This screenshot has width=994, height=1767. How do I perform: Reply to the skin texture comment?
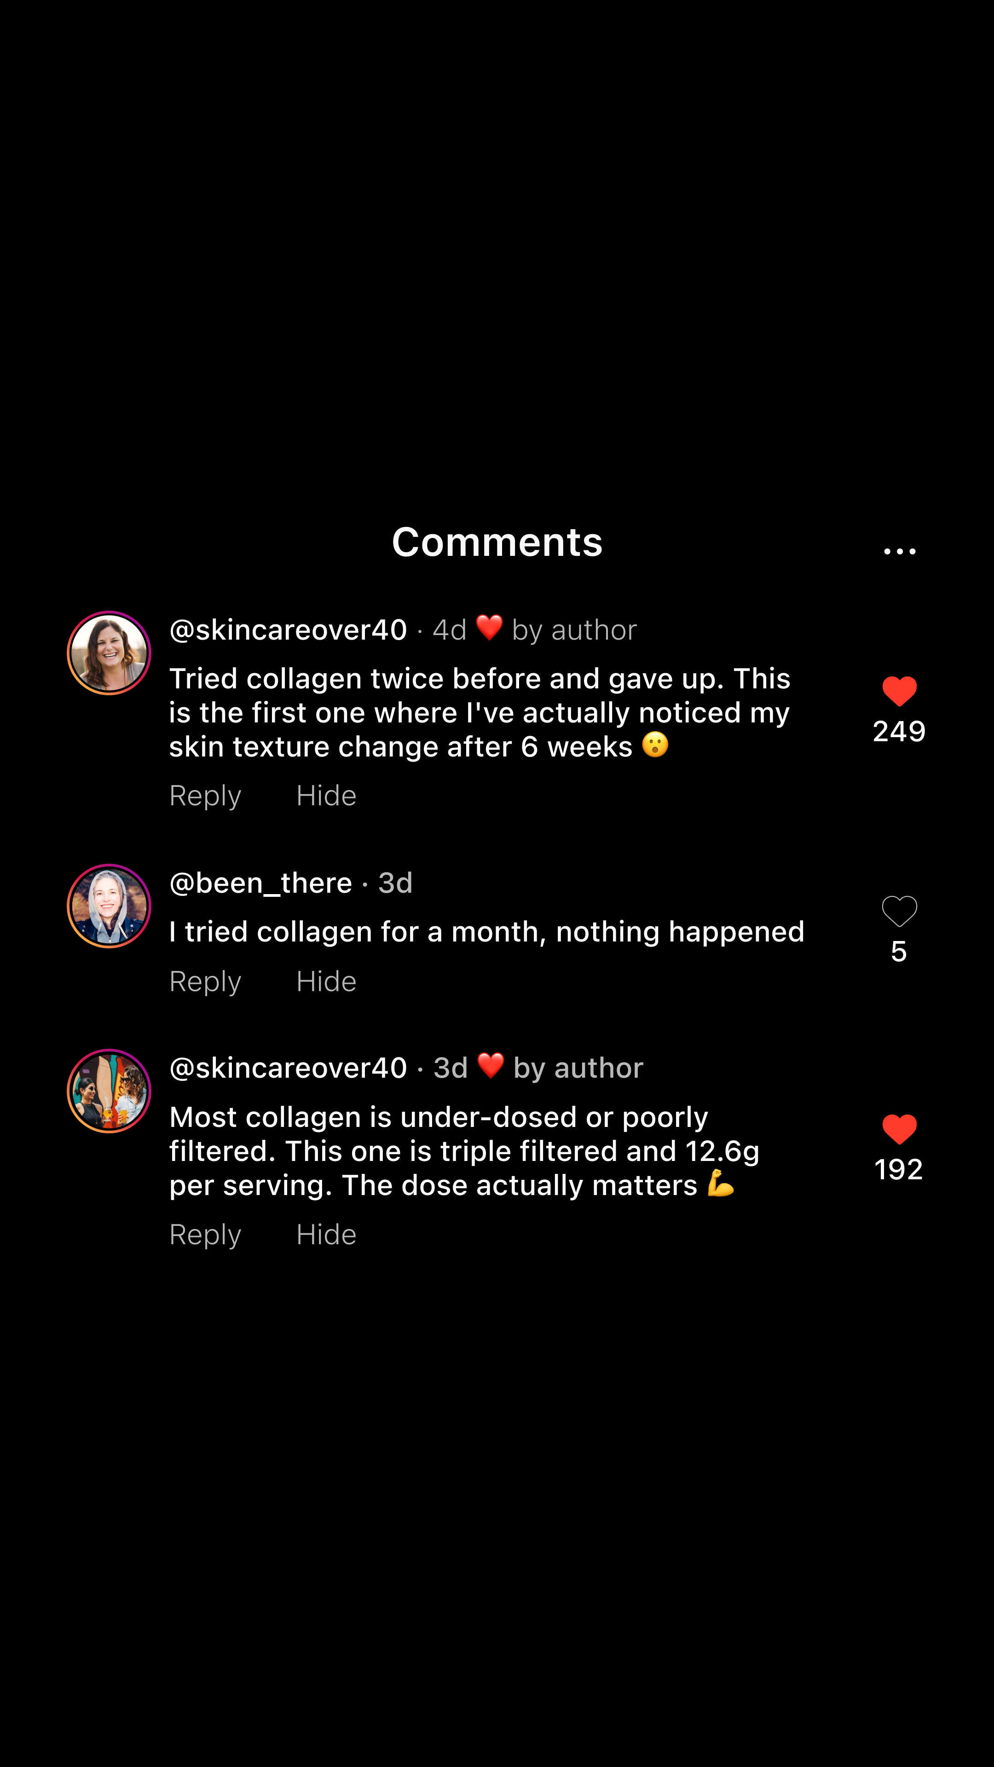pos(205,796)
